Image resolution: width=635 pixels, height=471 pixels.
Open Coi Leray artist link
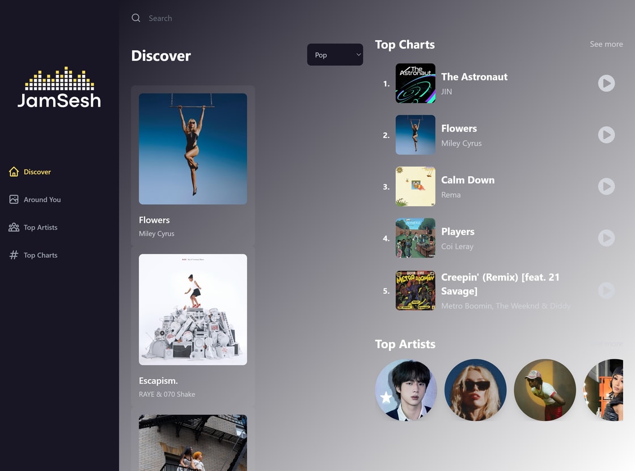(457, 246)
